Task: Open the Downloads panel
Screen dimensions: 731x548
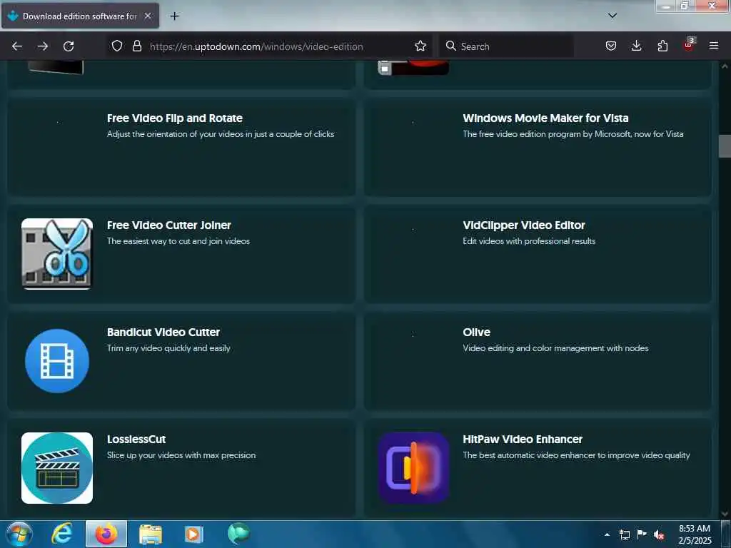Action: pos(636,46)
